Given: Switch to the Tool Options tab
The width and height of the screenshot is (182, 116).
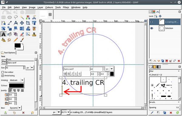Looking at the screenshot, I should 8,53.
